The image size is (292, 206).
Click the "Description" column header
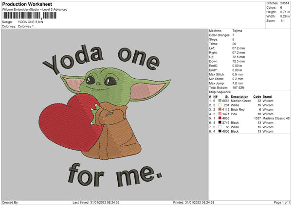click(239, 97)
